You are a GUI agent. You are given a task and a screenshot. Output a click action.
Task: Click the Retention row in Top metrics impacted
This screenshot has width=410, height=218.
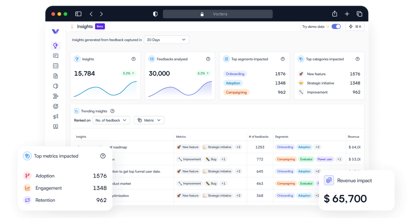[x=65, y=200]
